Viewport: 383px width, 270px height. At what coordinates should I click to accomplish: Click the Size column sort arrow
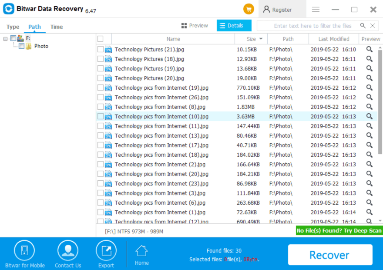point(261,39)
